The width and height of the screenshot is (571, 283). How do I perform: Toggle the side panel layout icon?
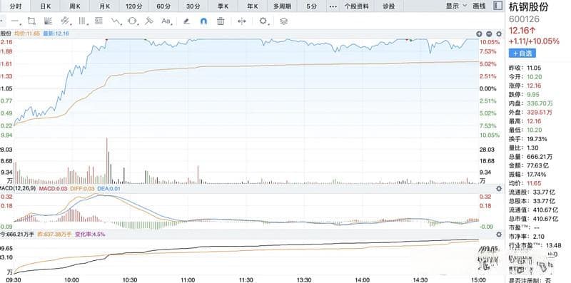click(x=497, y=6)
